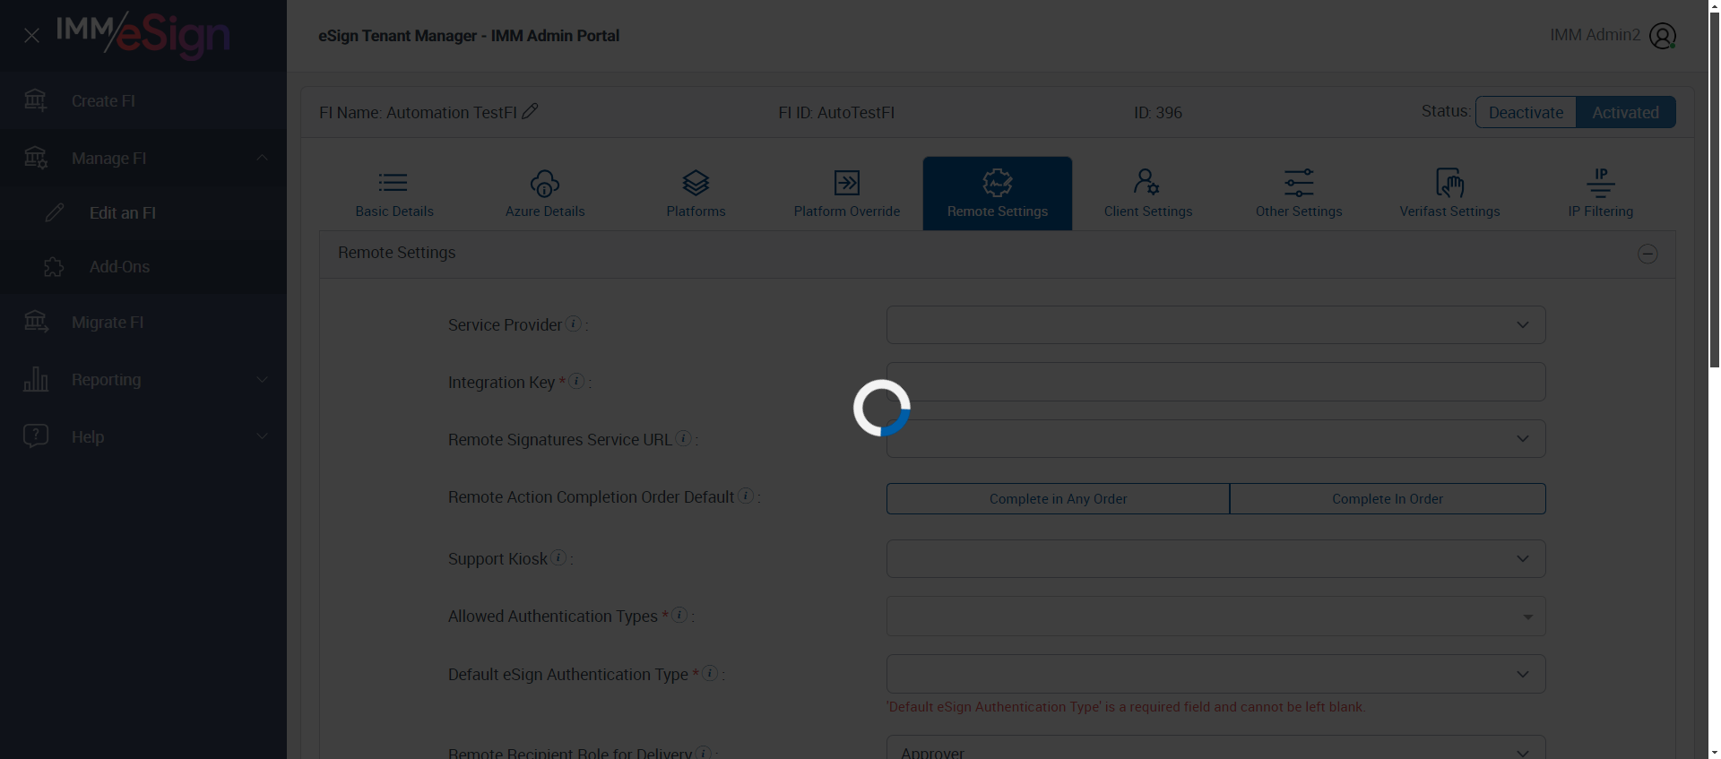1721x759 pixels.
Task: Click the Manage FI bank-gear icon
Action: (36, 158)
